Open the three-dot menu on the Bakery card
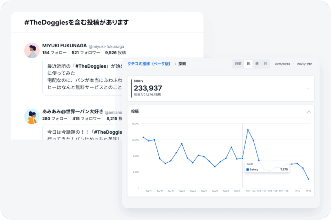This screenshot has height=220, width=331. 309,89
